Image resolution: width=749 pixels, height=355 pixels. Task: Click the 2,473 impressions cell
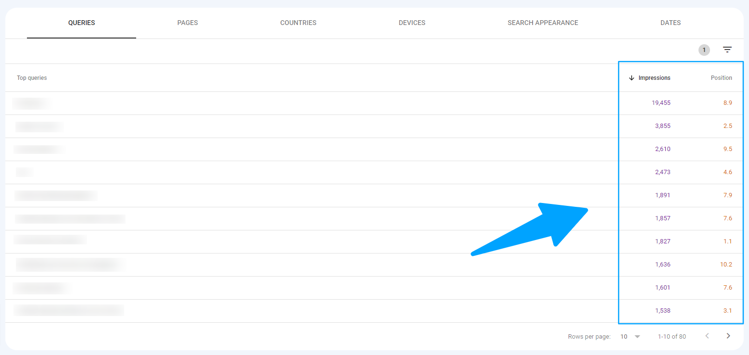(662, 172)
